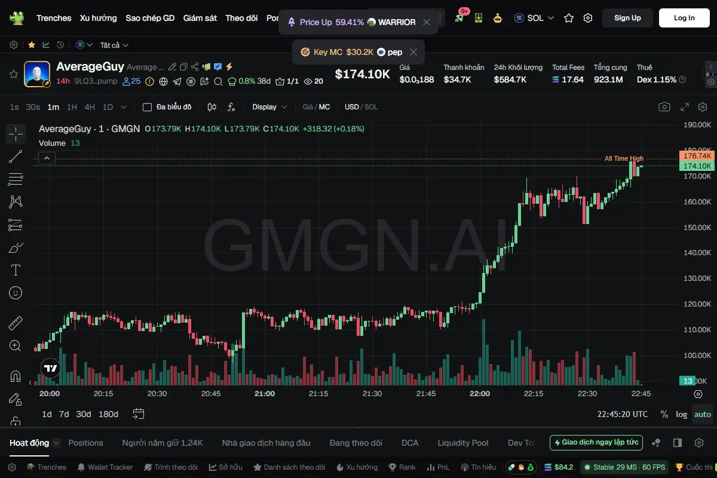Switch chart currency to SOL

point(371,107)
